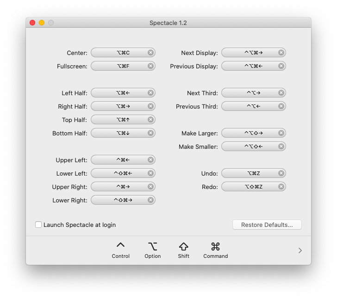Edit the Bottom Half shortcut field
The height and width of the screenshot is (299, 337).
(123, 133)
